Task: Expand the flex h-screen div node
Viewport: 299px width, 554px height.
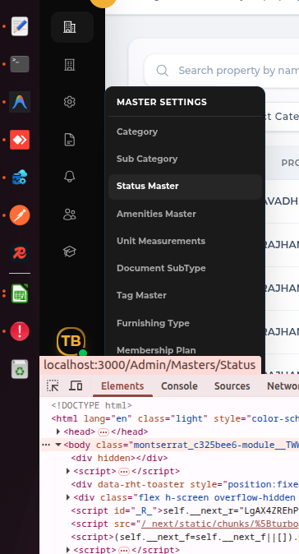Action: 68,497
